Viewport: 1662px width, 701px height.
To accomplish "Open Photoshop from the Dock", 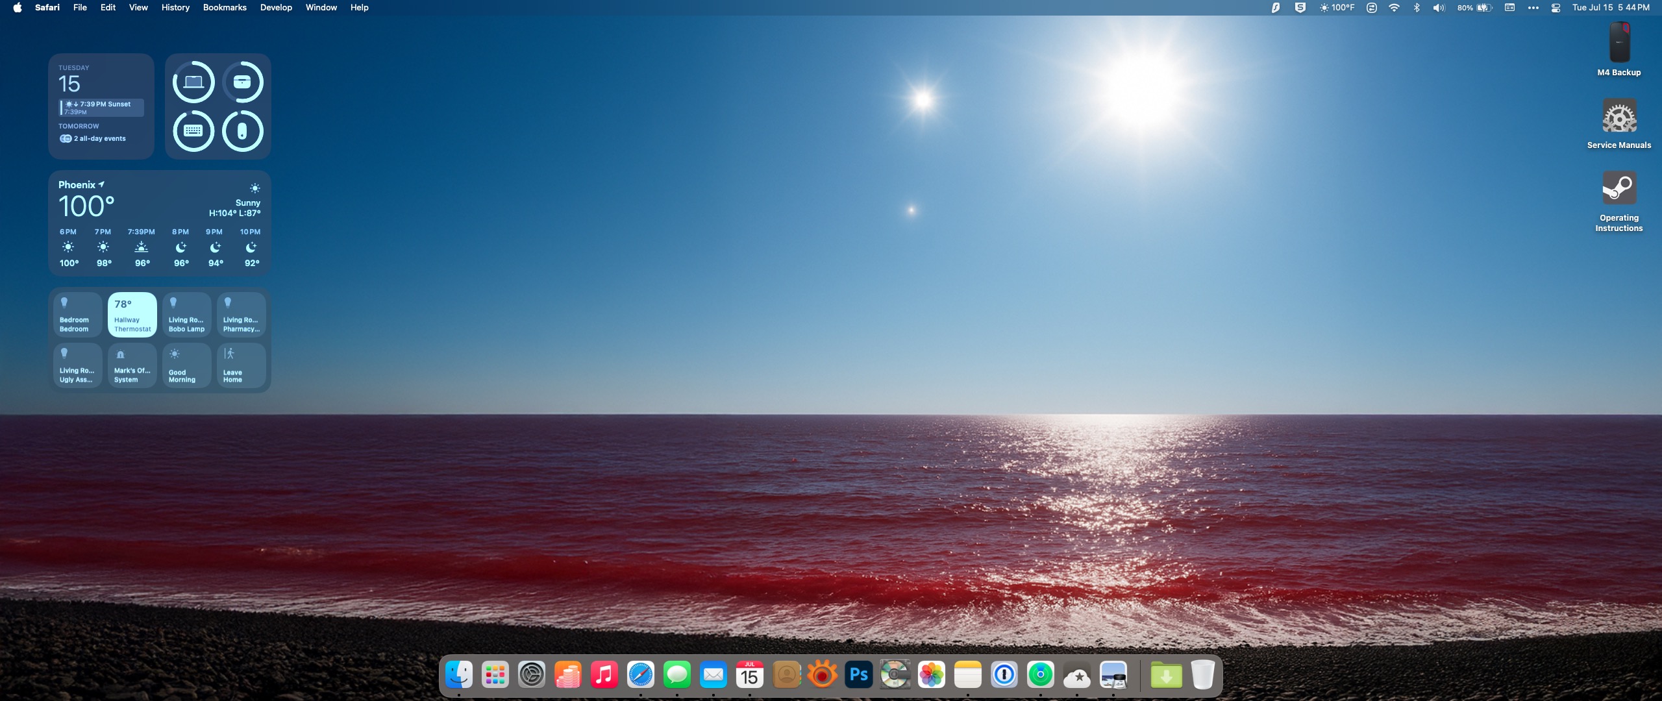I will pos(858,675).
